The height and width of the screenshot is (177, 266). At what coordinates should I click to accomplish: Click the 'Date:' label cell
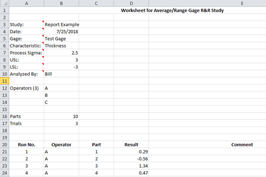pyautogui.click(x=27, y=32)
